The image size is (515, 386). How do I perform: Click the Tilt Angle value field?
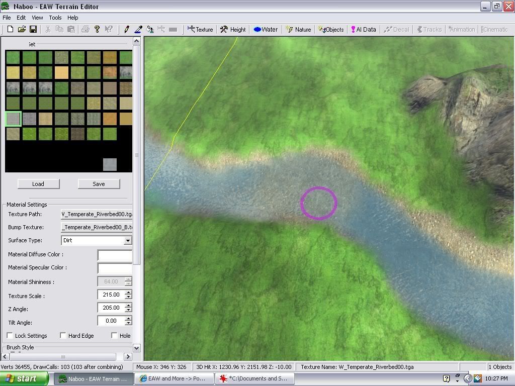111,321
